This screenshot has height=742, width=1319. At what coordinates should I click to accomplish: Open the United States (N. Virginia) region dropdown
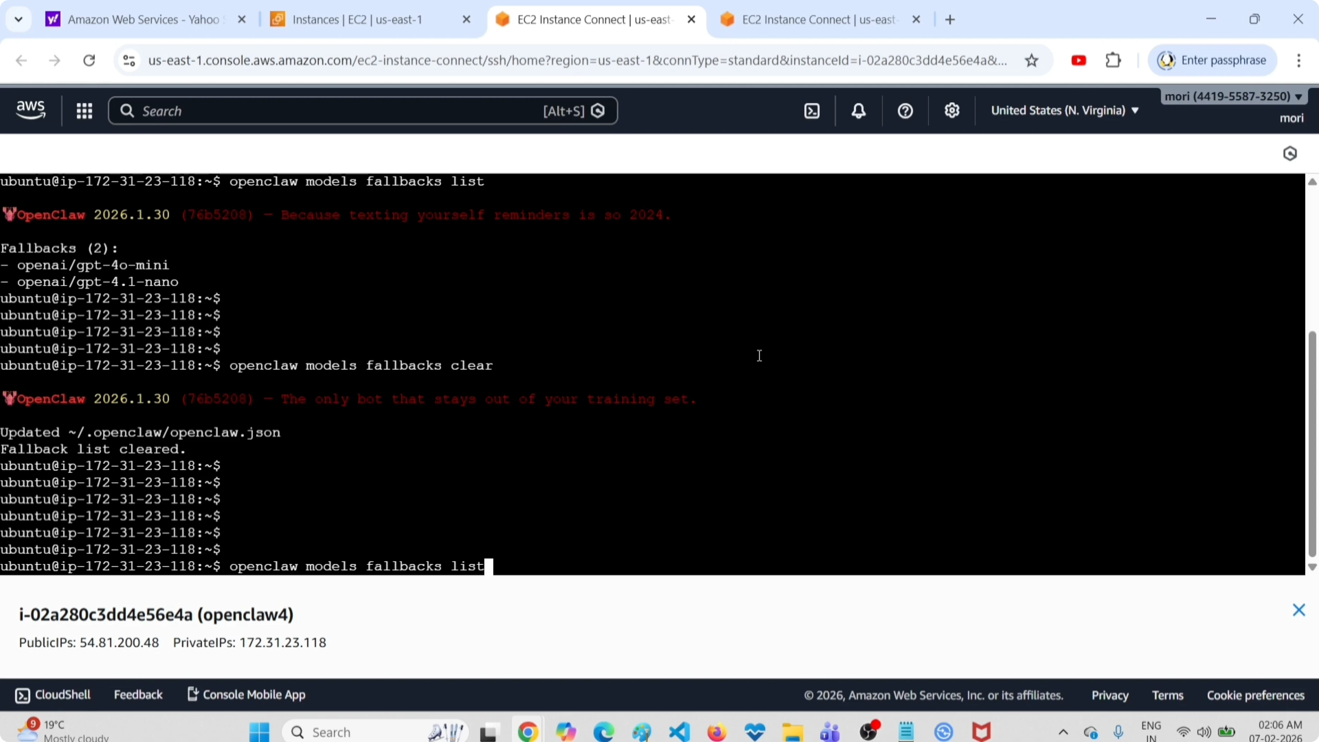coord(1065,110)
